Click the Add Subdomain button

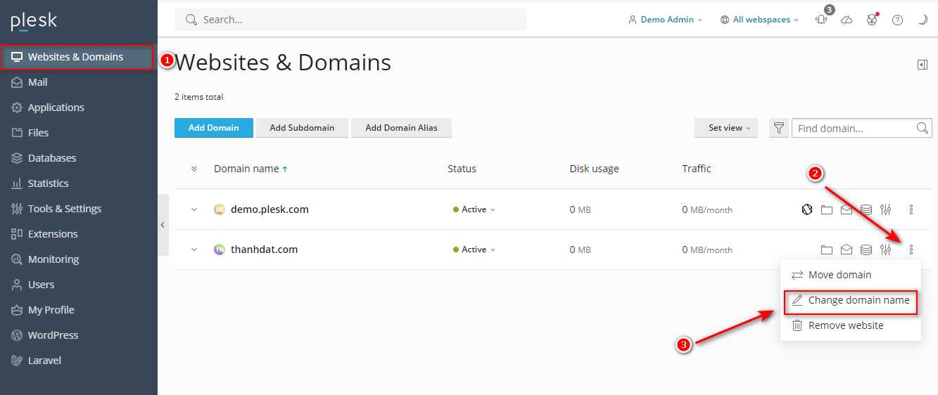pos(302,128)
